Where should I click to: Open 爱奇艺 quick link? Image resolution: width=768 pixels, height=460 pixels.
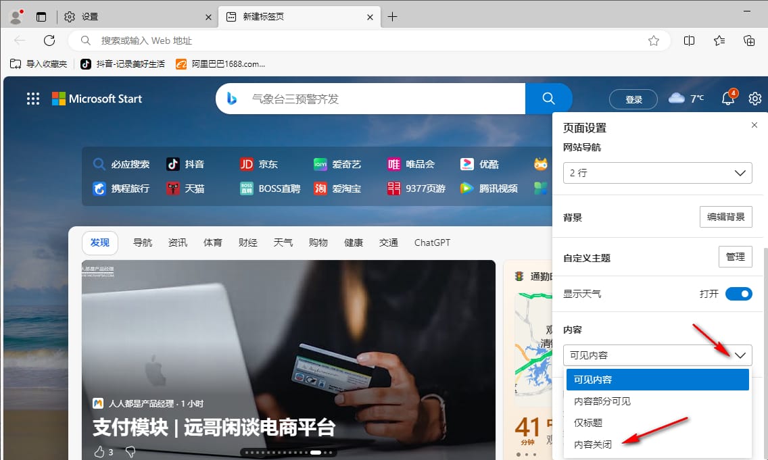pyautogui.click(x=337, y=164)
